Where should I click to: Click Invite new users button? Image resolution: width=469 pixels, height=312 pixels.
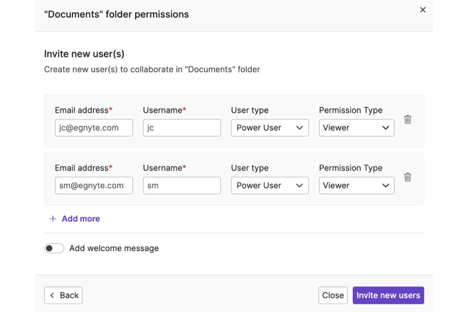coord(388,295)
